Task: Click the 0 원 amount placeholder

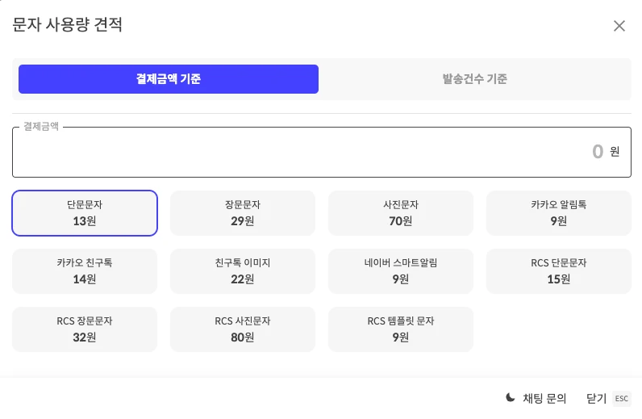Action: [x=606, y=152]
